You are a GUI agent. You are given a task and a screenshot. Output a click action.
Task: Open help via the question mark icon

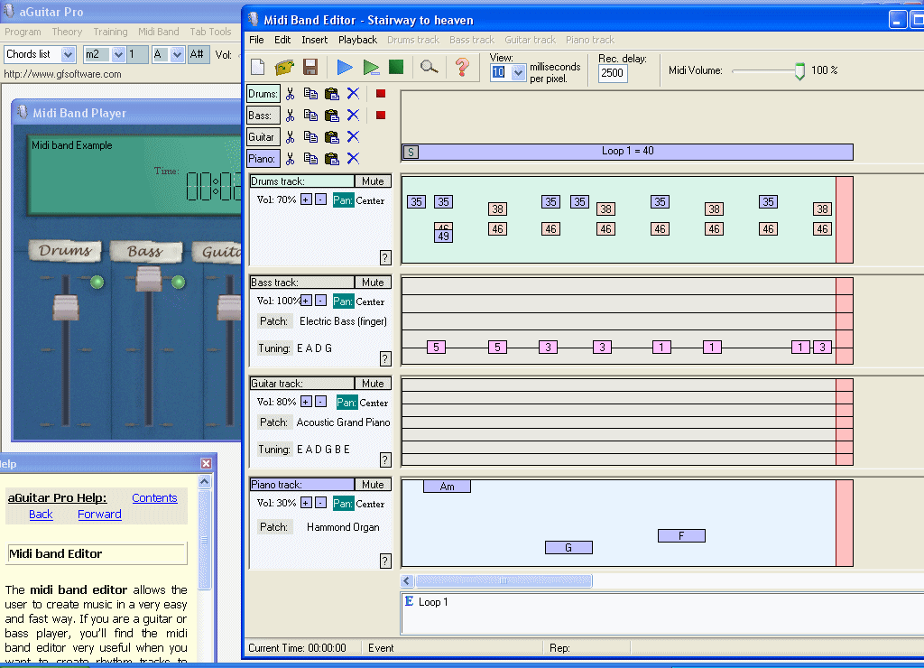click(x=463, y=67)
